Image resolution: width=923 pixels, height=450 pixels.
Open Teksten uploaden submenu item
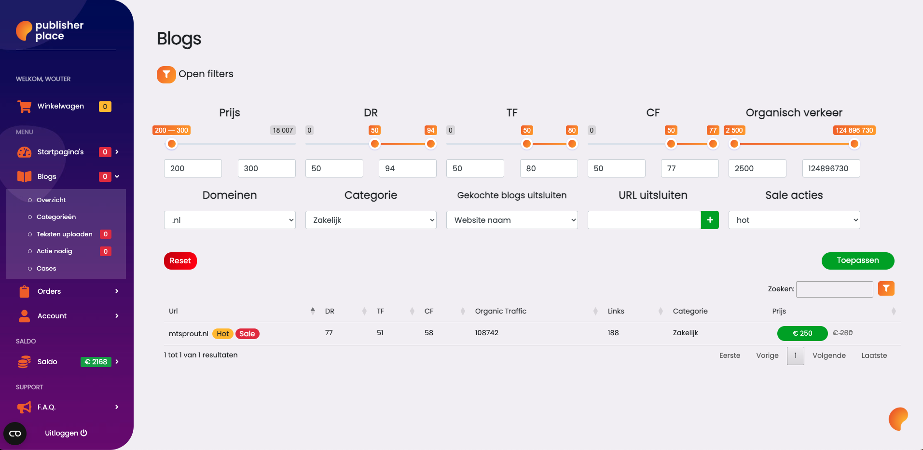64,234
